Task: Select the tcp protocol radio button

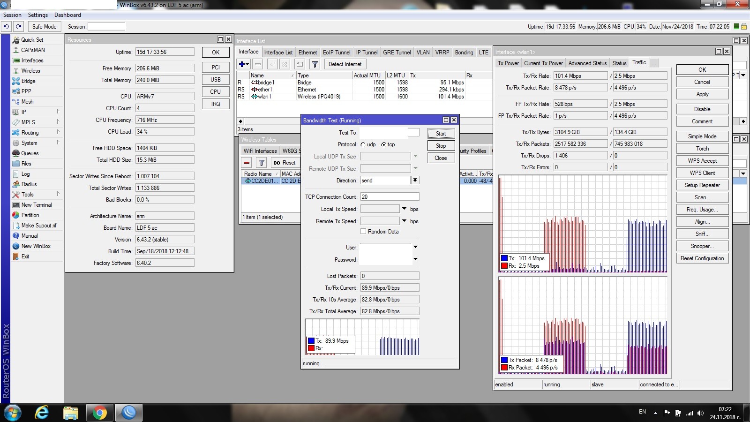Action: (x=383, y=145)
